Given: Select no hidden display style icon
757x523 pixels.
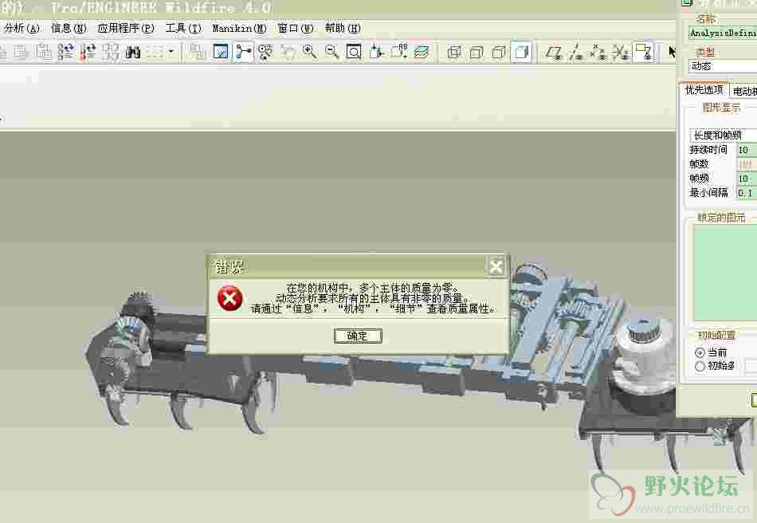Looking at the screenshot, I should click(498, 52).
